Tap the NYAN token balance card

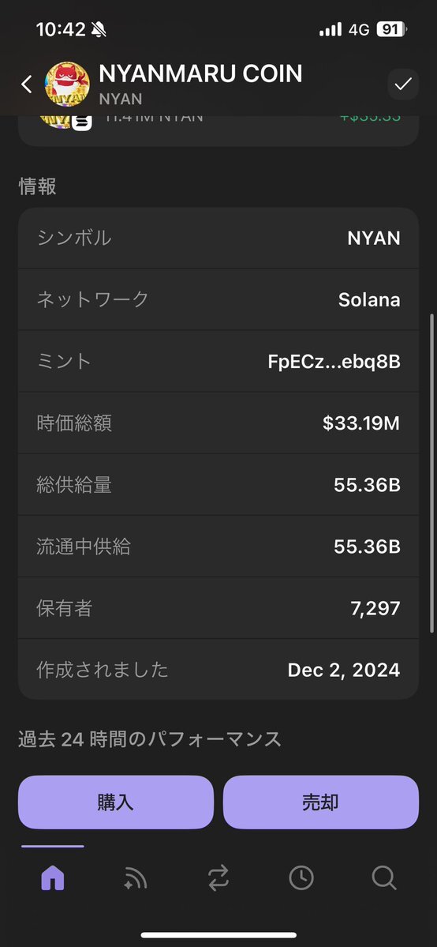218,128
